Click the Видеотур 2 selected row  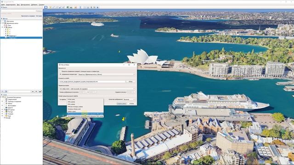[21, 38]
